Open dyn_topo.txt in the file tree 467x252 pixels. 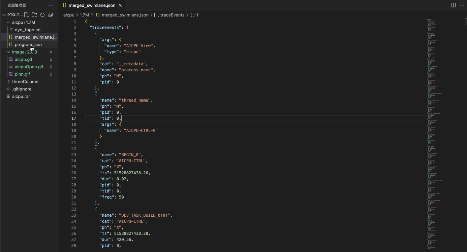pos(28,30)
